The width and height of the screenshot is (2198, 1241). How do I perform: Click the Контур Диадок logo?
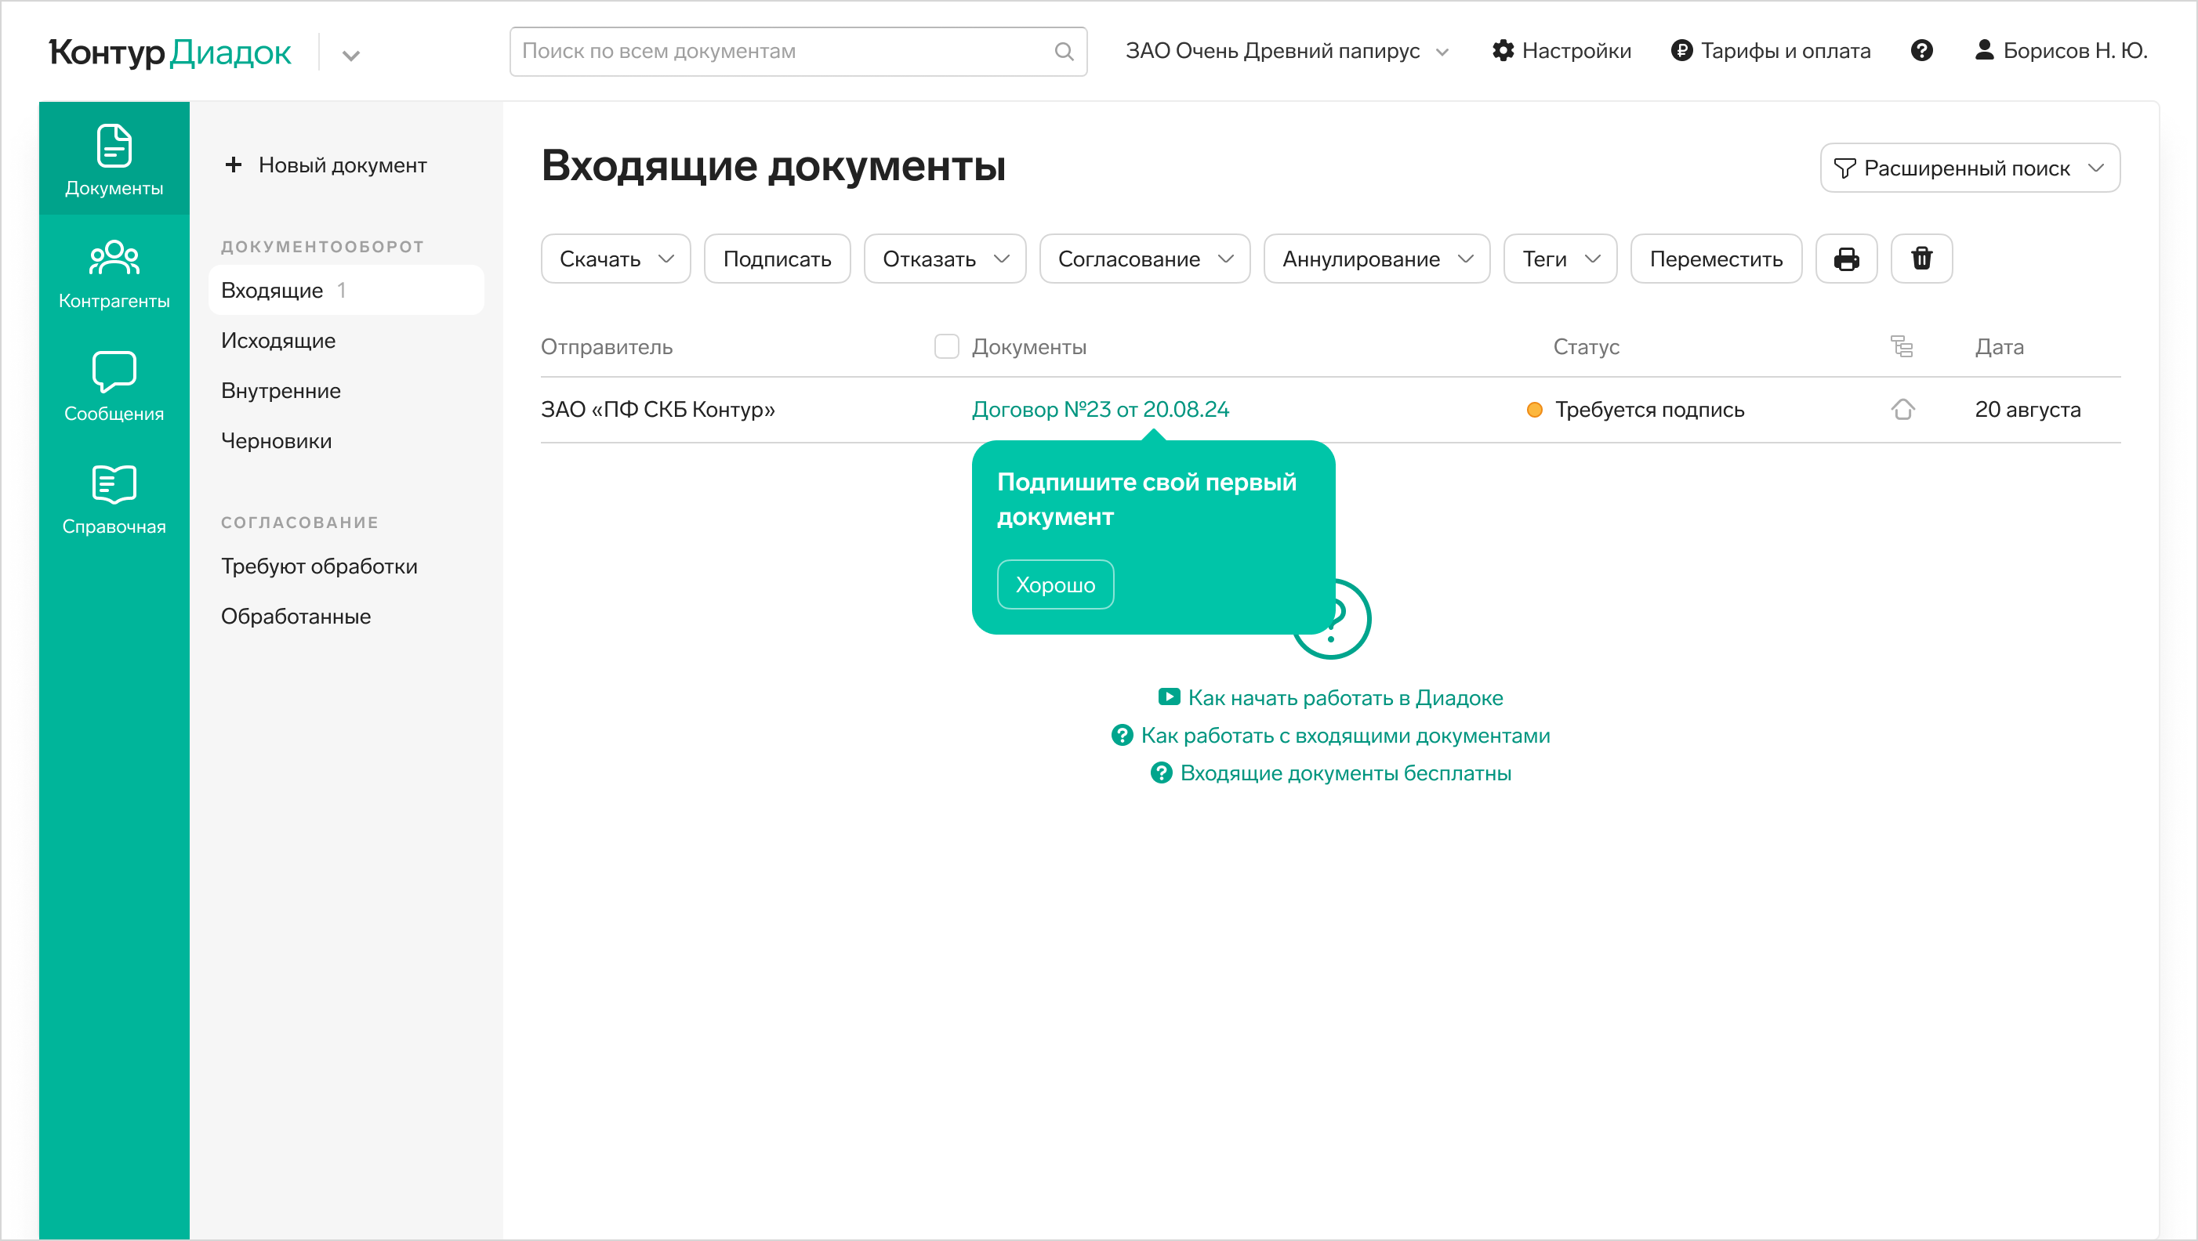click(x=170, y=52)
